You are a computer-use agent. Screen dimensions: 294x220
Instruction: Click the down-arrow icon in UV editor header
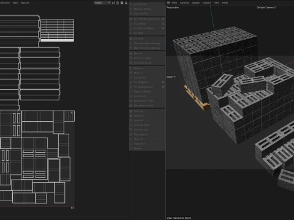tap(126, 2)
